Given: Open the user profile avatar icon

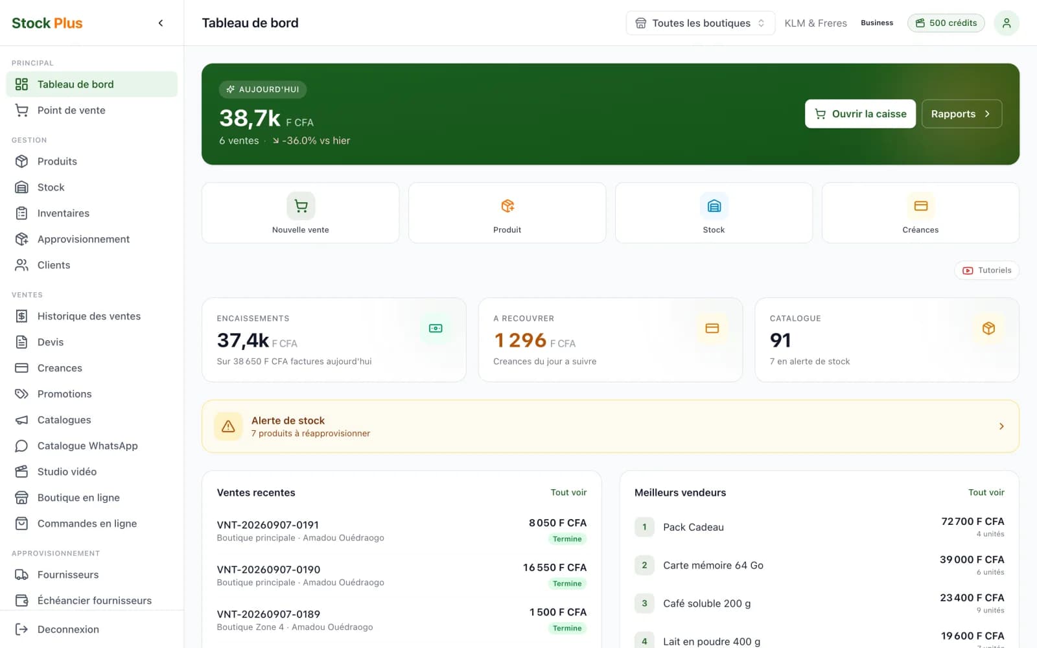Looking at the screenshot, I should pyautogui.click(x=1007, y=23).
